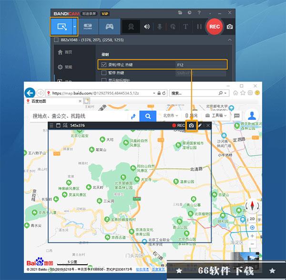This screenshot has height=280, width=286.
Task: Open the 首页 home tab in Bandicam sidebar
Action: [65, 52]
